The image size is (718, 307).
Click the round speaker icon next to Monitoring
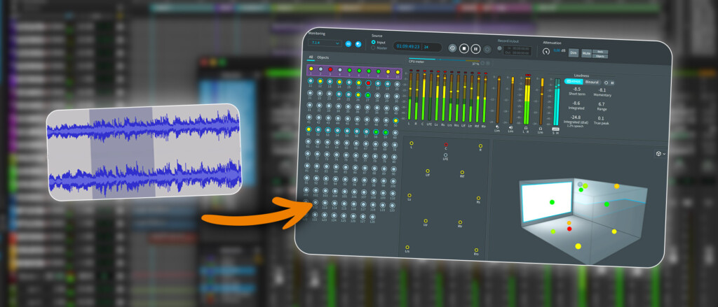tap(358, 44)
